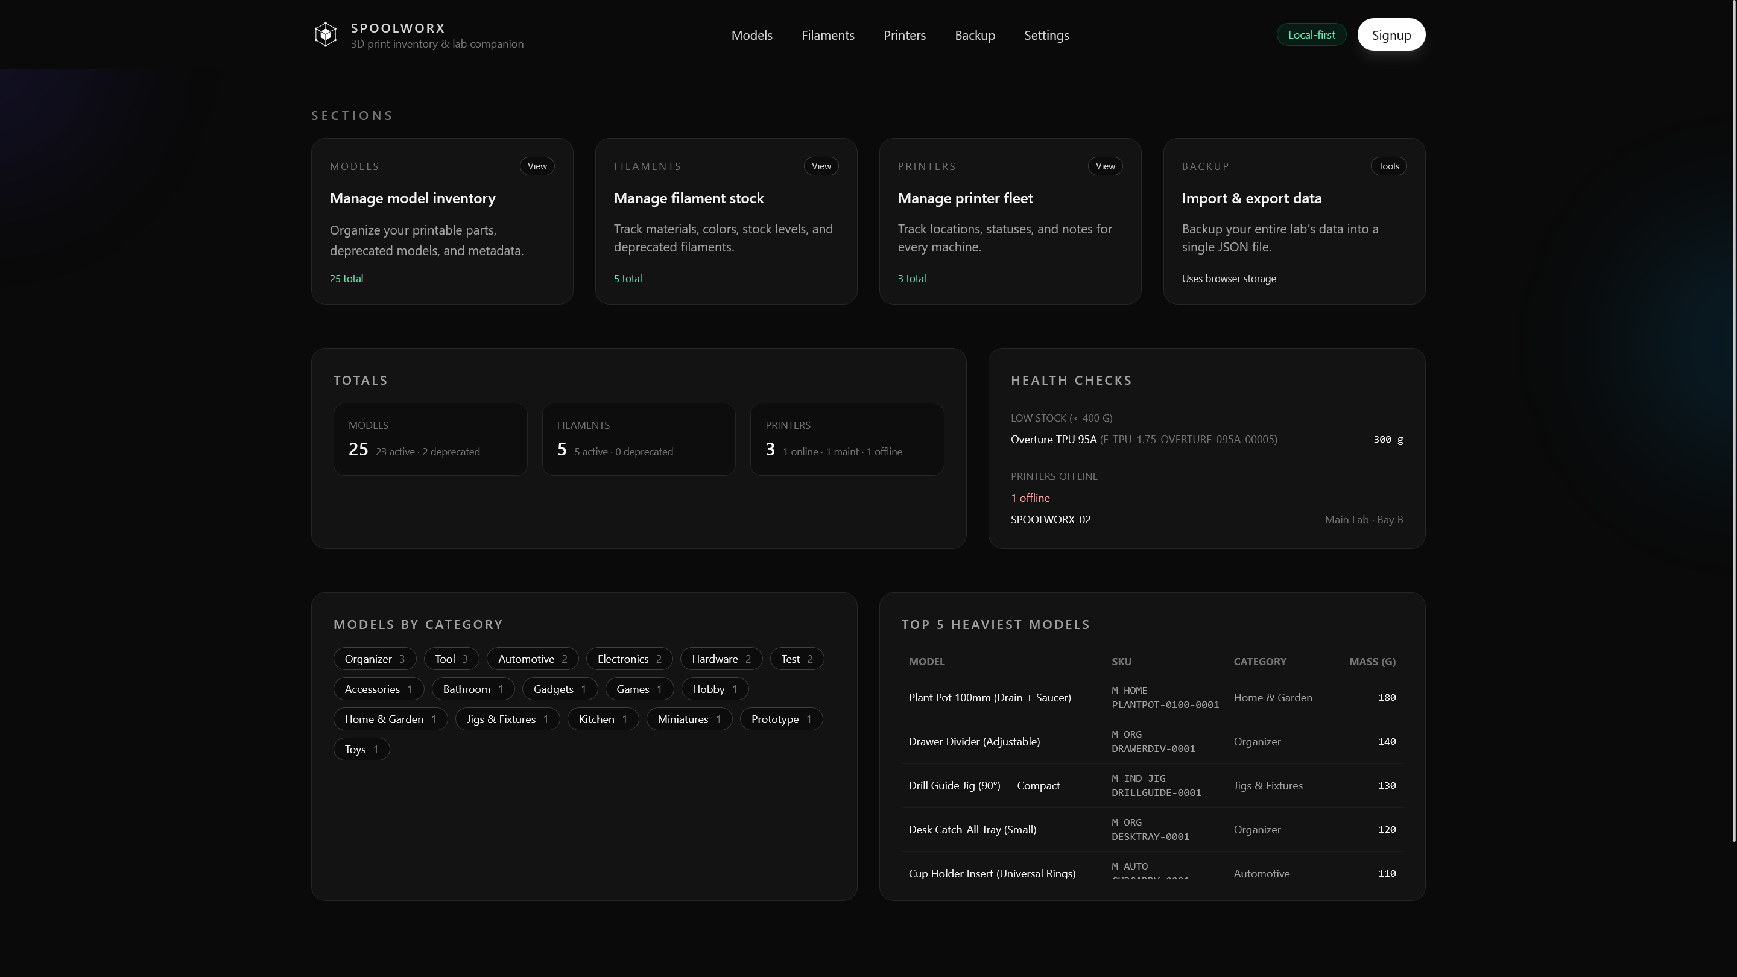Screen dimensions: 1737x977
Task: Select the Games category chip
Action: [x=639, y=689]
